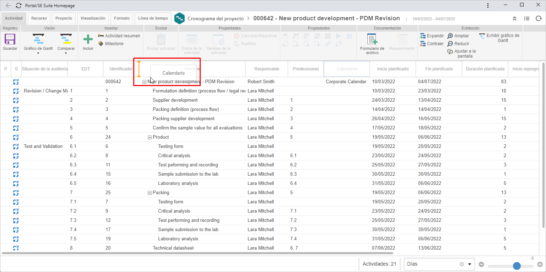The height and width of the screenshot is (272, 546).
Task: Select the Technical datasheet activity
Action: pos(173,248)
